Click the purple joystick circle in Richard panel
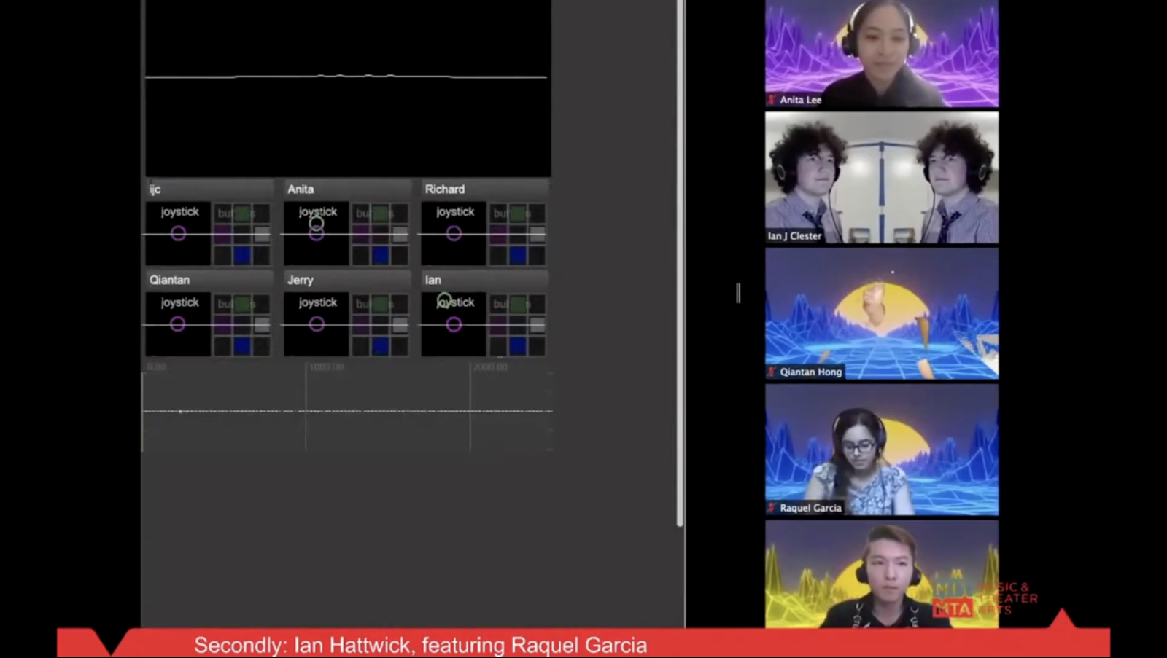 pyautogui.click(x=454, y=233)
